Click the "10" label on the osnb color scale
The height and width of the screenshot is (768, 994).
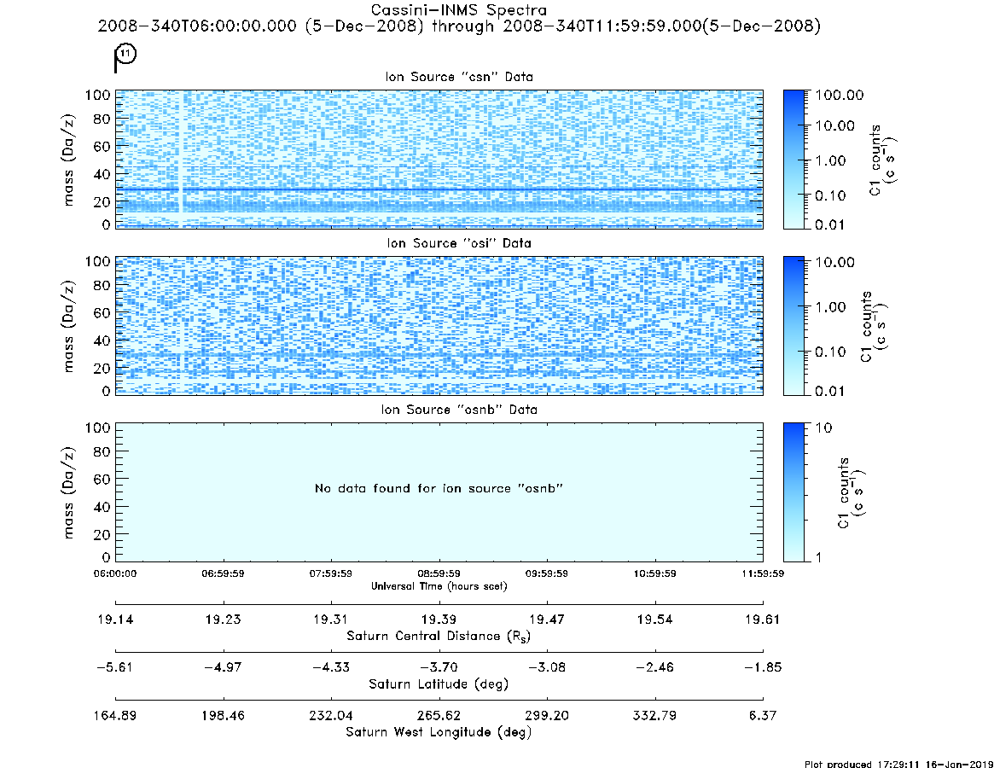point(823,428)
